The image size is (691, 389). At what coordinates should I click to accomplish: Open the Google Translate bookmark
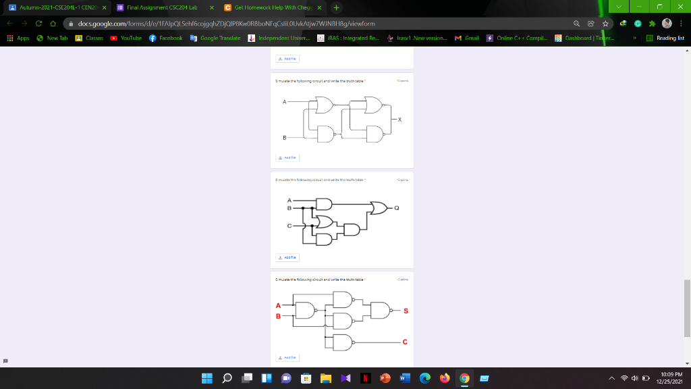pyautogui.click(x=215, y=38)
